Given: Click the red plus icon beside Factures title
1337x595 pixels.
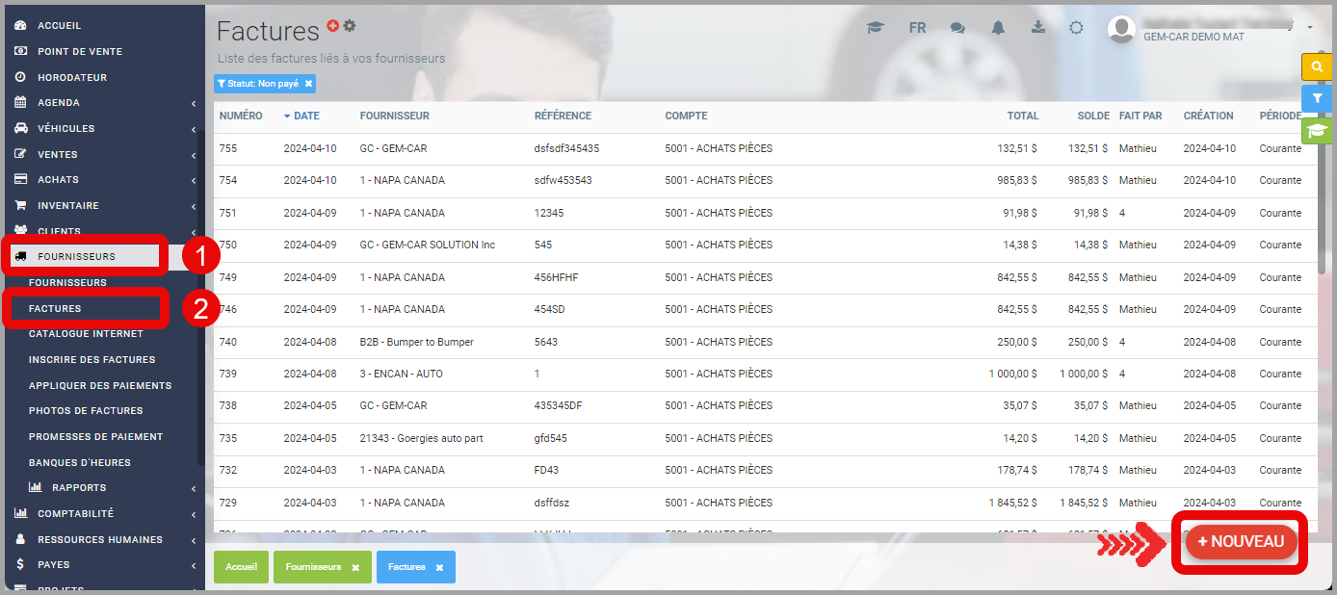Looking at the screenshot, I should pos(333,26).
